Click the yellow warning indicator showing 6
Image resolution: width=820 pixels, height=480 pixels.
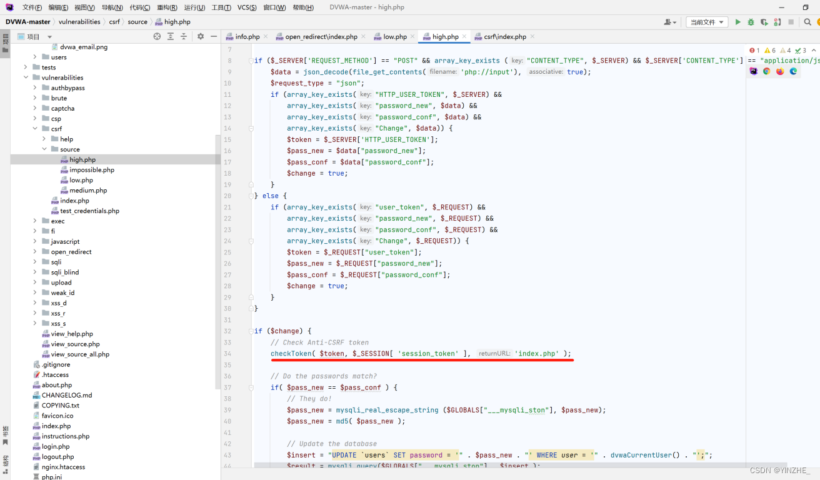[x=770, y=51]
